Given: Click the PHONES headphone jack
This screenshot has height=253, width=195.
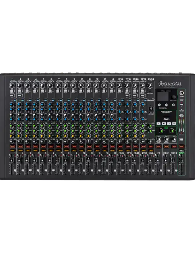Looking at the screenshot, I should click(182, 93).
